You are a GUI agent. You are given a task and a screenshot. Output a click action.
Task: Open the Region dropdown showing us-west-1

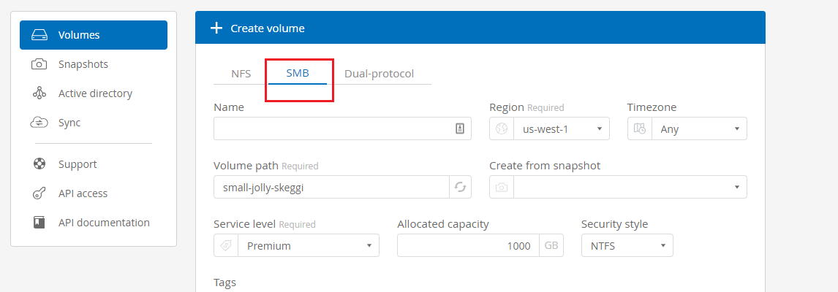[x=561, y=128]
